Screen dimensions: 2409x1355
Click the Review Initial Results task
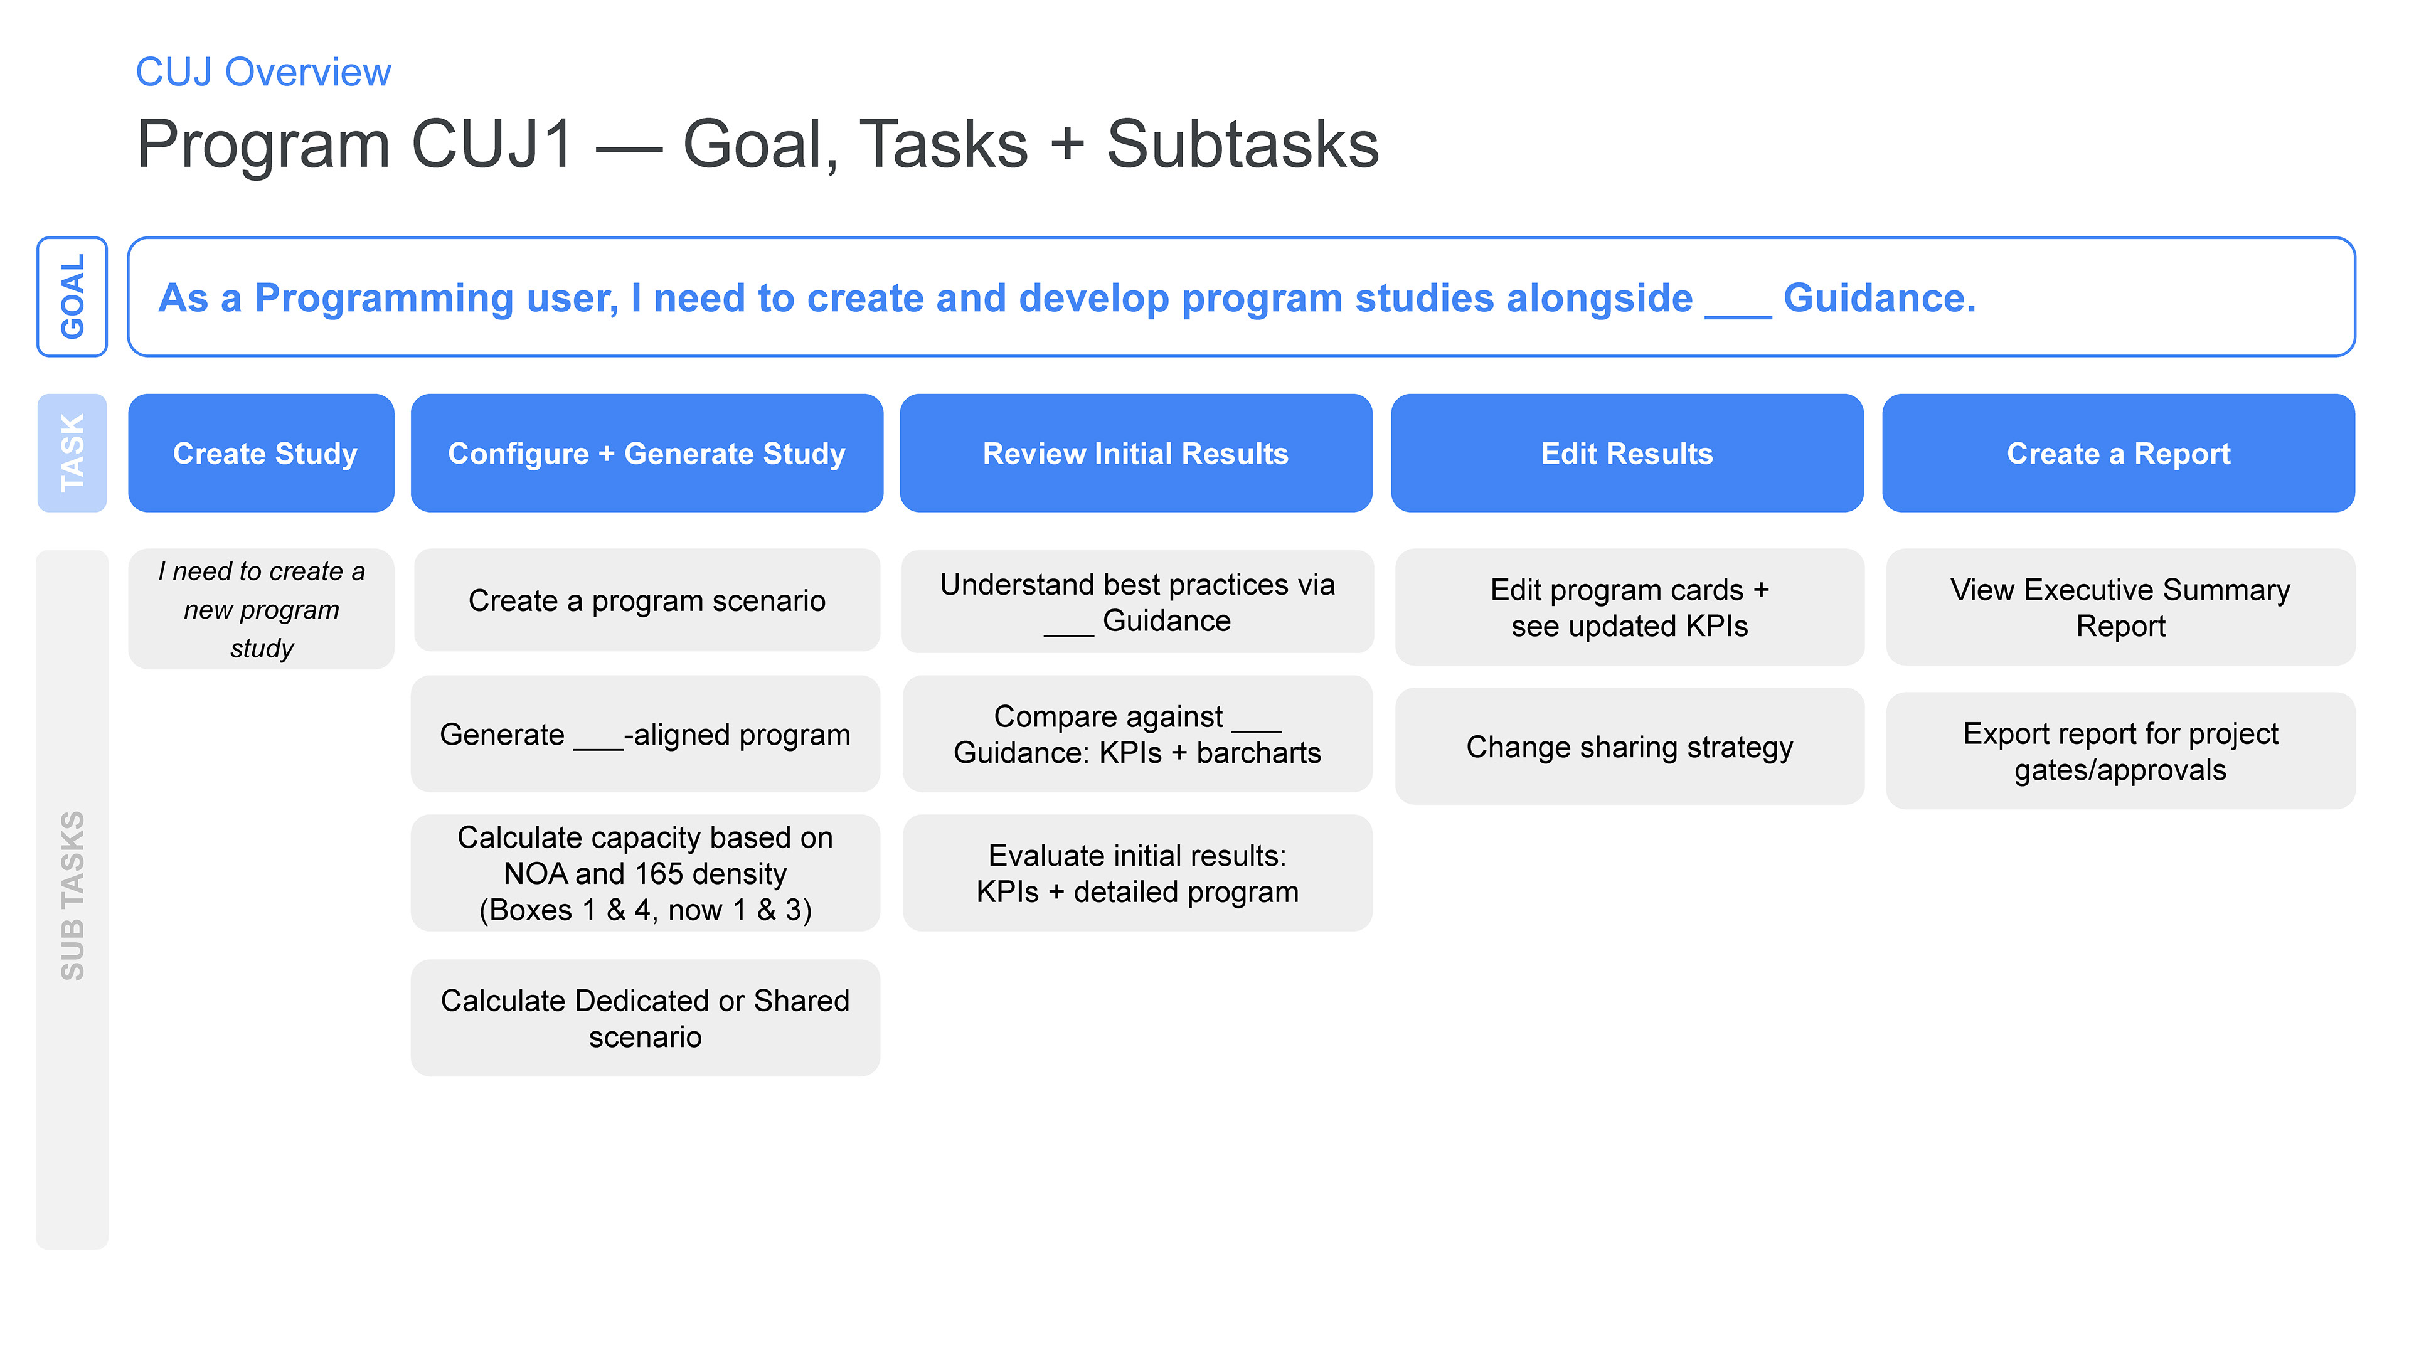[x=1135, y=452]
